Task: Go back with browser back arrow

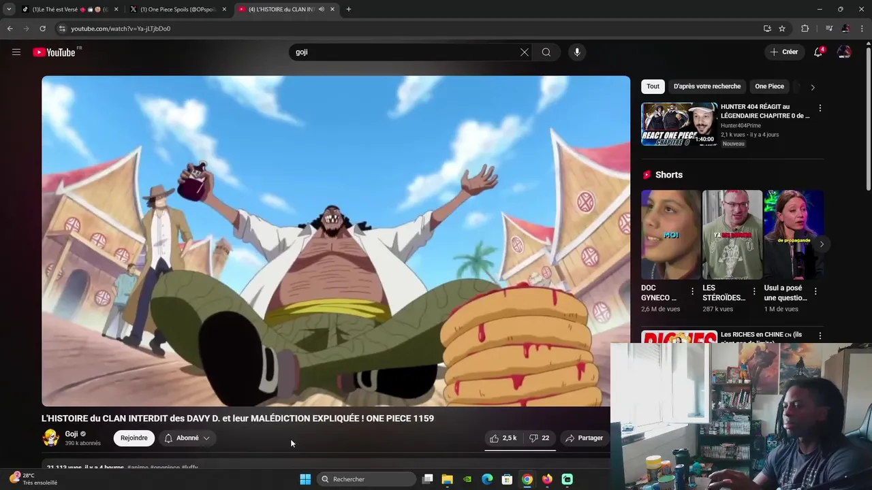Action: [10, 29]
